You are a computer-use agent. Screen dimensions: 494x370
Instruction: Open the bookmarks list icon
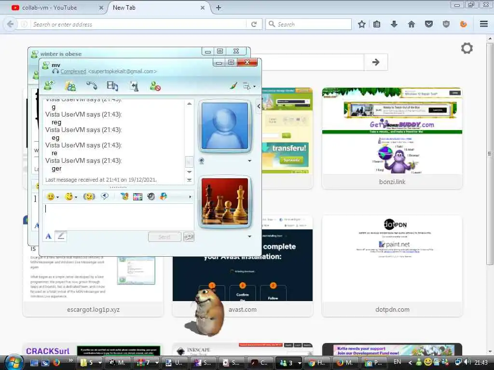(377, 24)
